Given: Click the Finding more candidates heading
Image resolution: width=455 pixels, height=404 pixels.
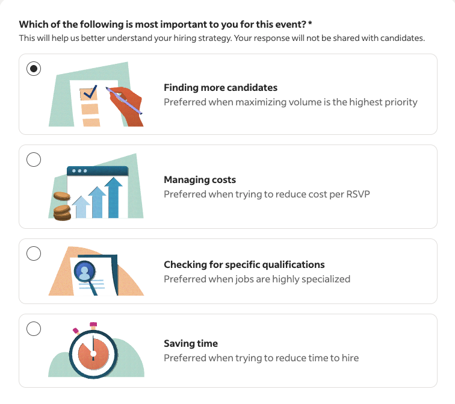Looking at the screenshot, I should (x=220, y=87).
